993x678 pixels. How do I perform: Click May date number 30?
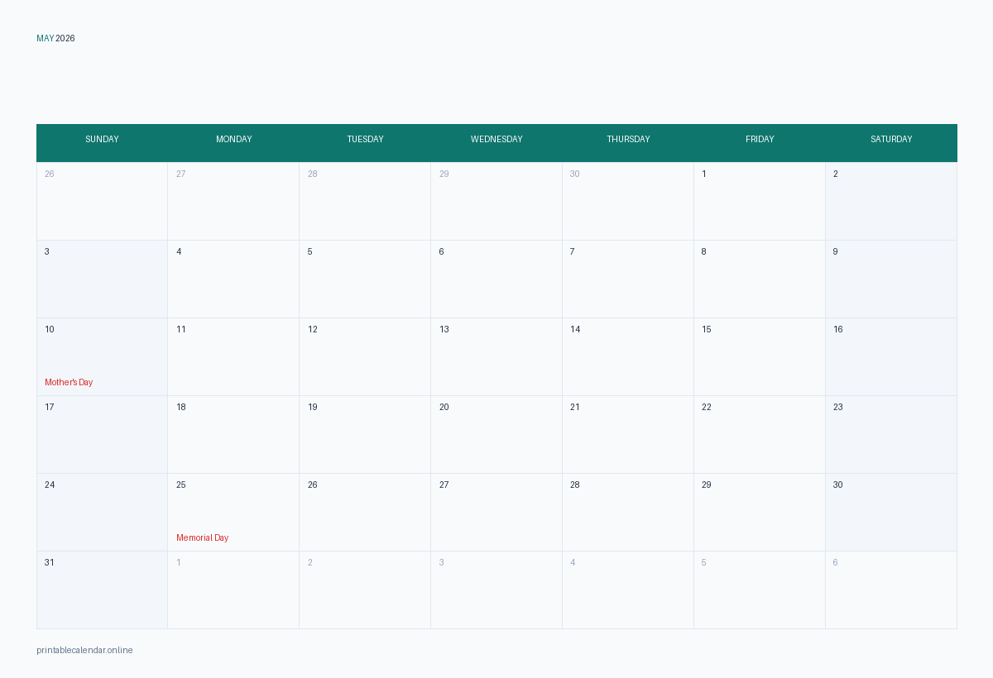click(838, 485)
